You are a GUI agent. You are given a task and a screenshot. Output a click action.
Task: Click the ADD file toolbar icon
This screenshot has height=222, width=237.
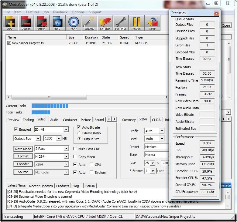point(10,23)
